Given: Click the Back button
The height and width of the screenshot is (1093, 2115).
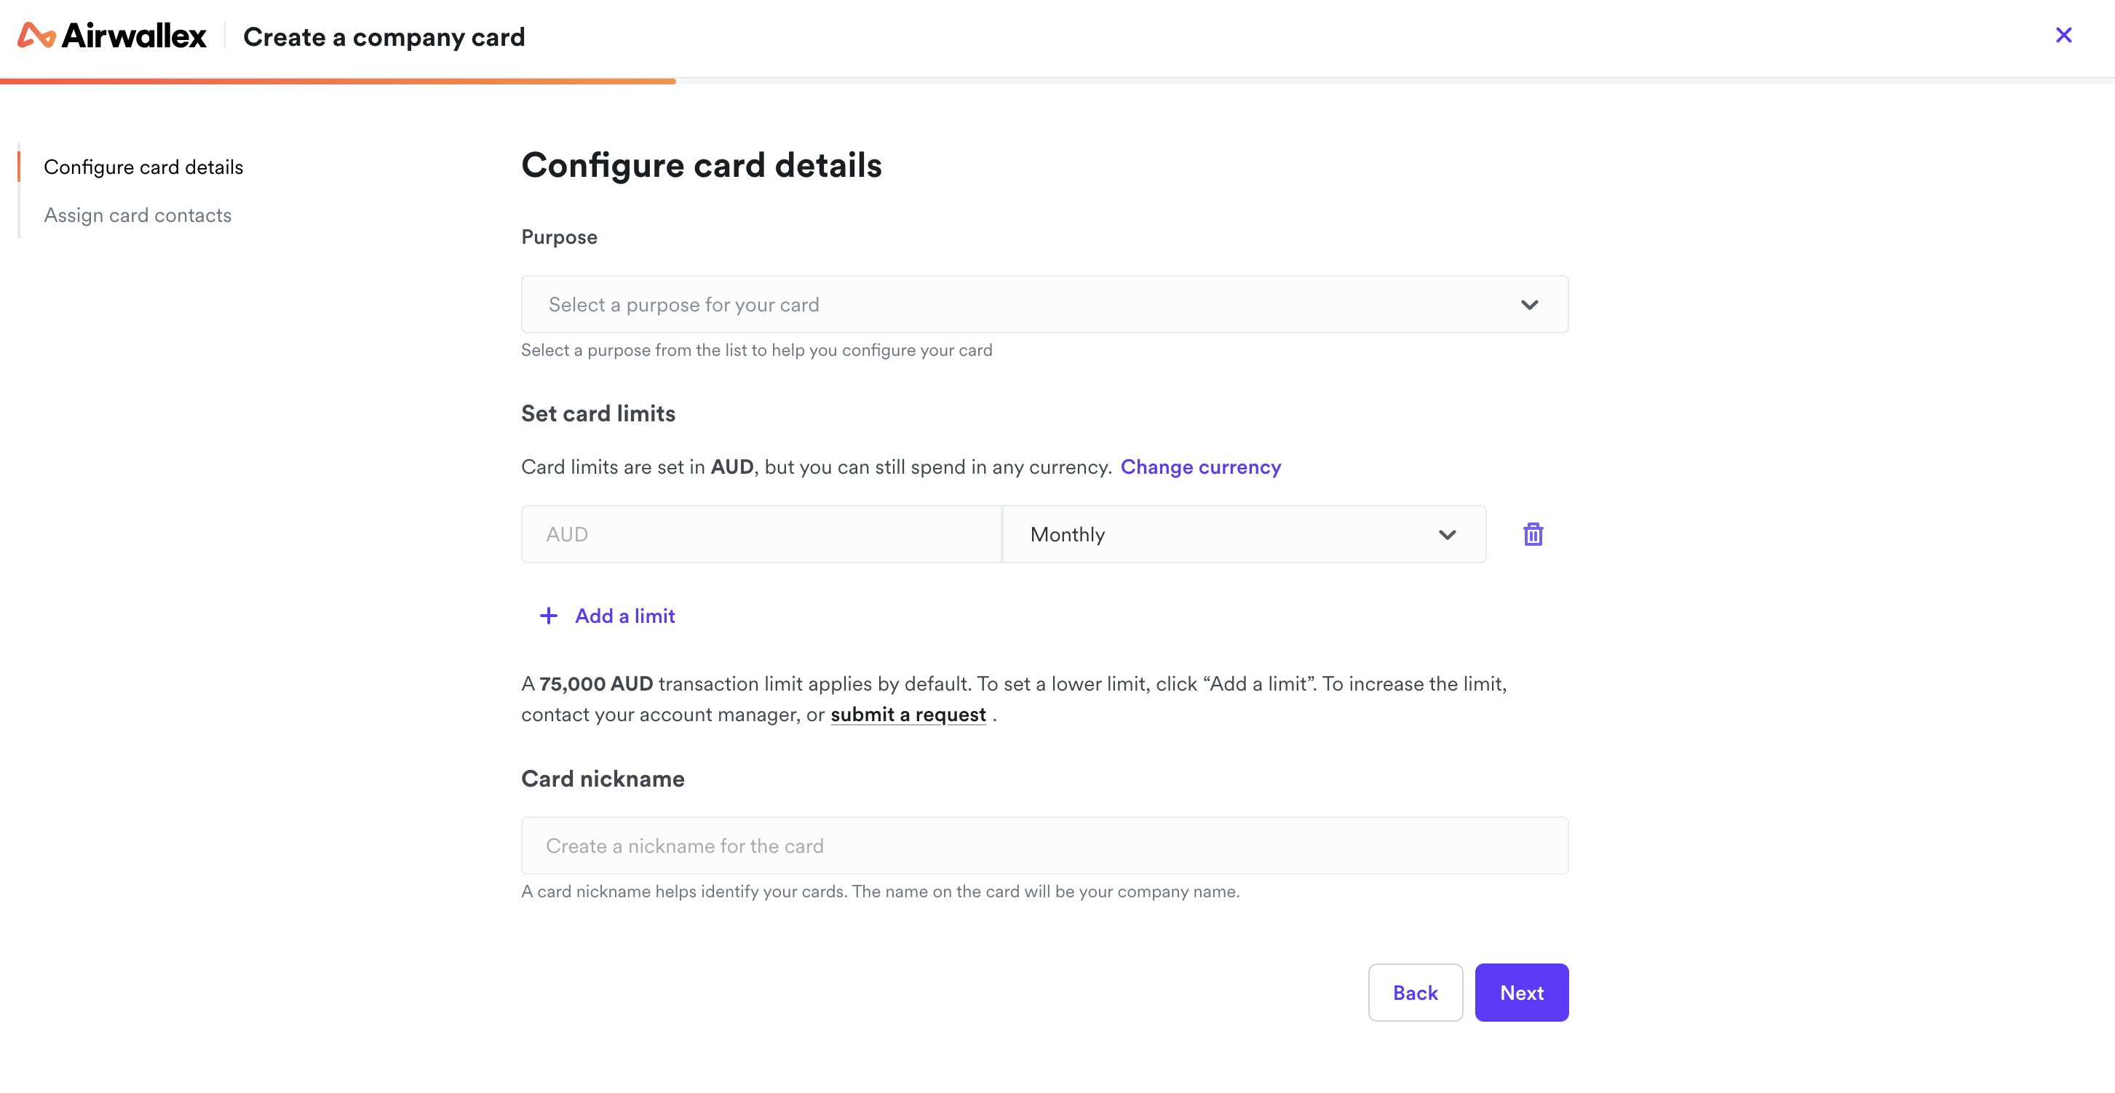Looking at the screenshot, I should click(1415, 993).
